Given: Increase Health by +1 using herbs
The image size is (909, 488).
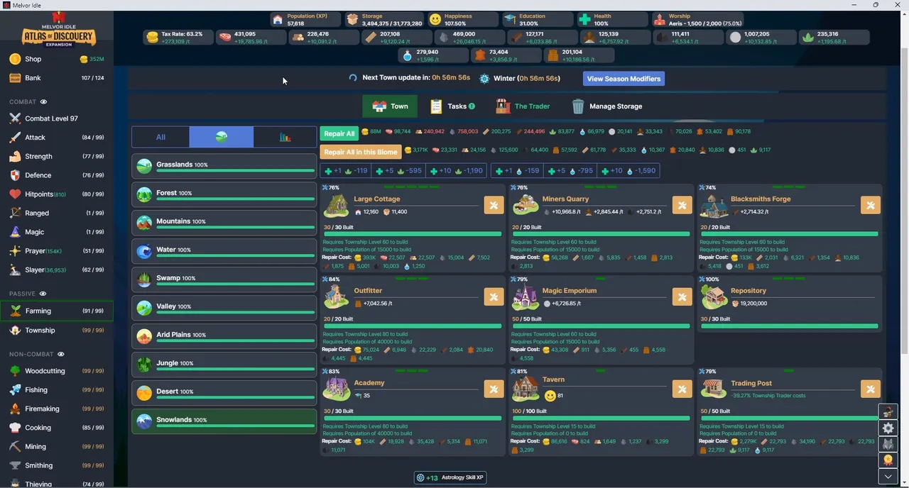Looking at the screenshot, I should pyautogui.click(x=345, y=171).
